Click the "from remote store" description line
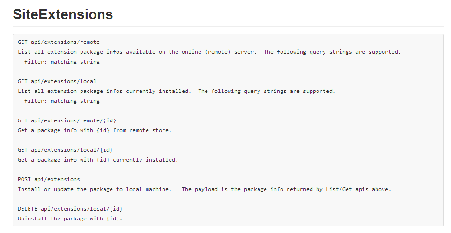The image size is (451, 233). pos(95,130)
